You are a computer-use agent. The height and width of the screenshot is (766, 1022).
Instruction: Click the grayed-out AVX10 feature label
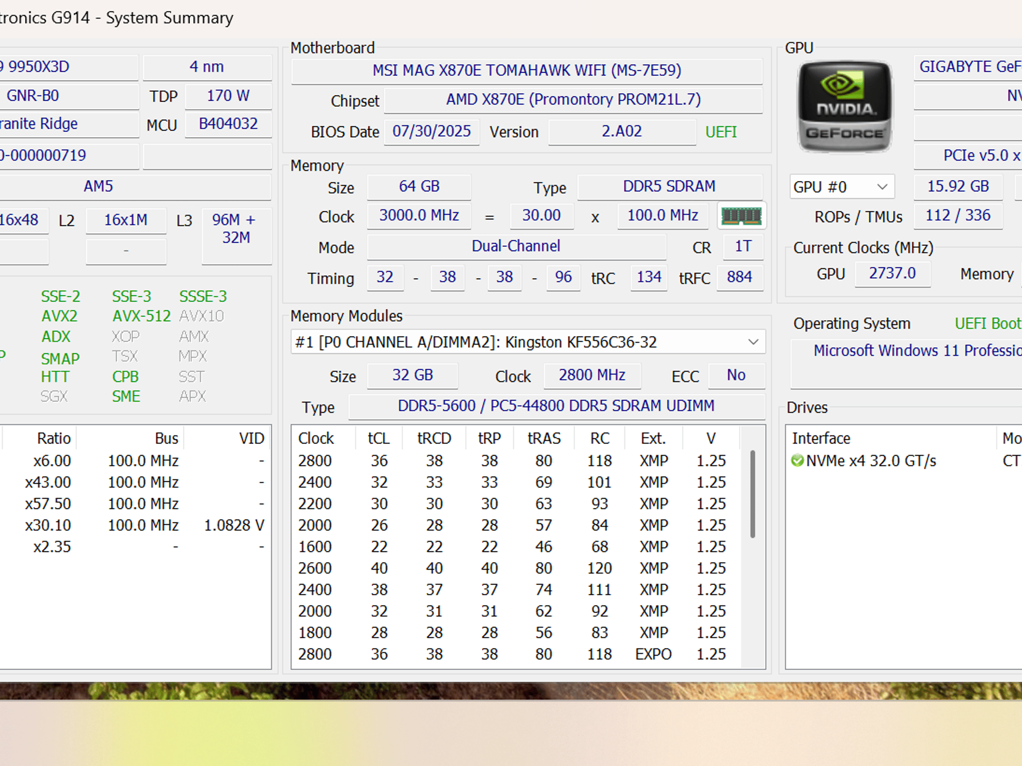(202, 316)
